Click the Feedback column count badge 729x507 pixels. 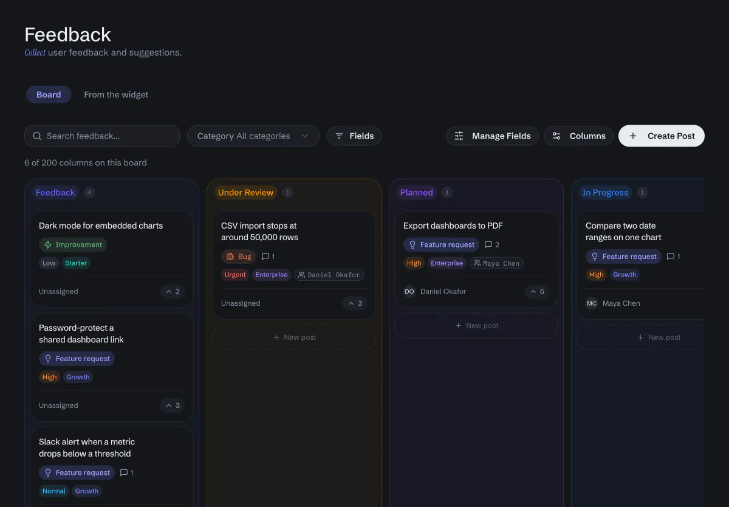coord(89,193)
